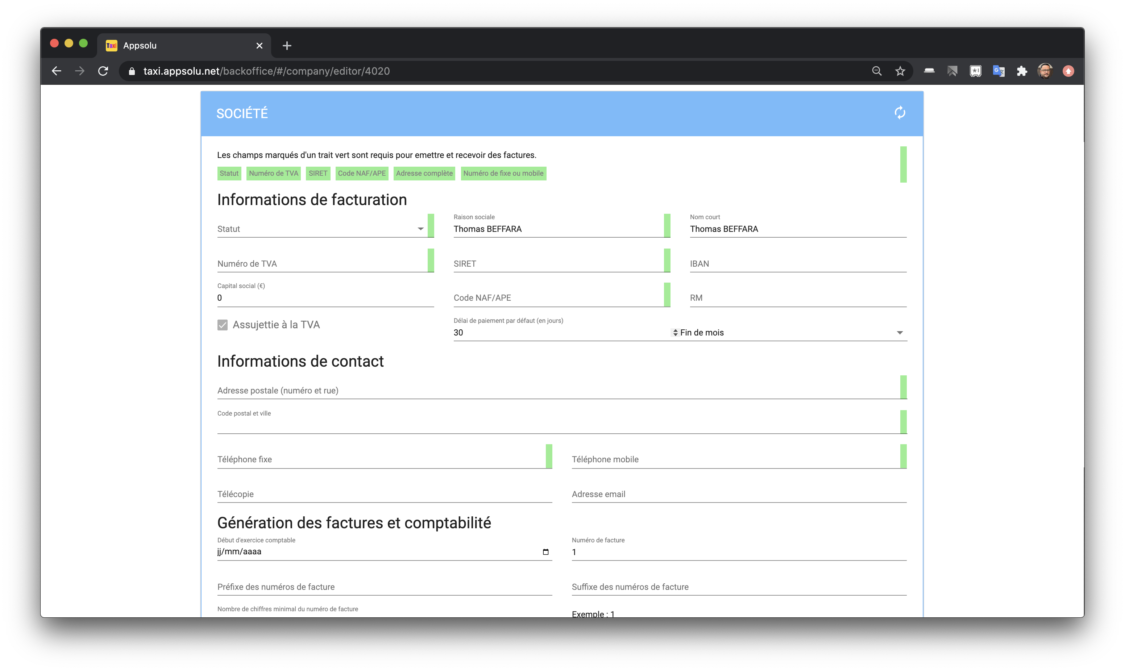Click the green bar beside Raison sociale

(x=667, y=225)
